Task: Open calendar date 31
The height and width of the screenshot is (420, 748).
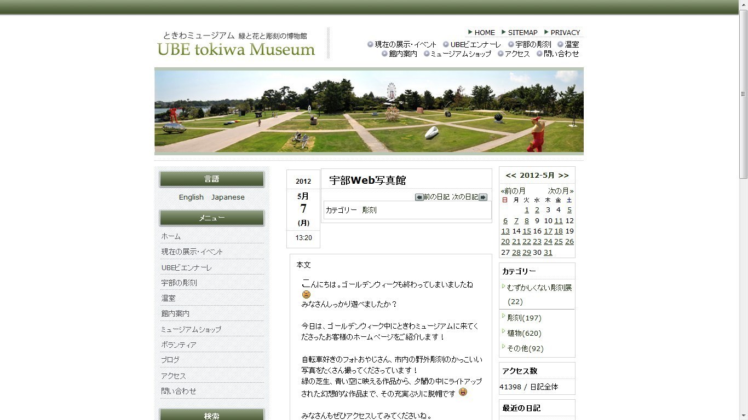Action: [548, 253]
